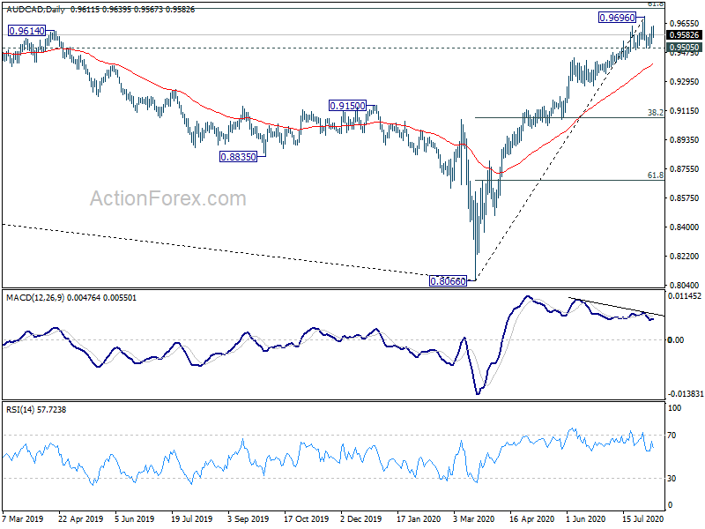Click the AUDCAD,Daily chart title
The image size is (705, 529).
point(35,10)
